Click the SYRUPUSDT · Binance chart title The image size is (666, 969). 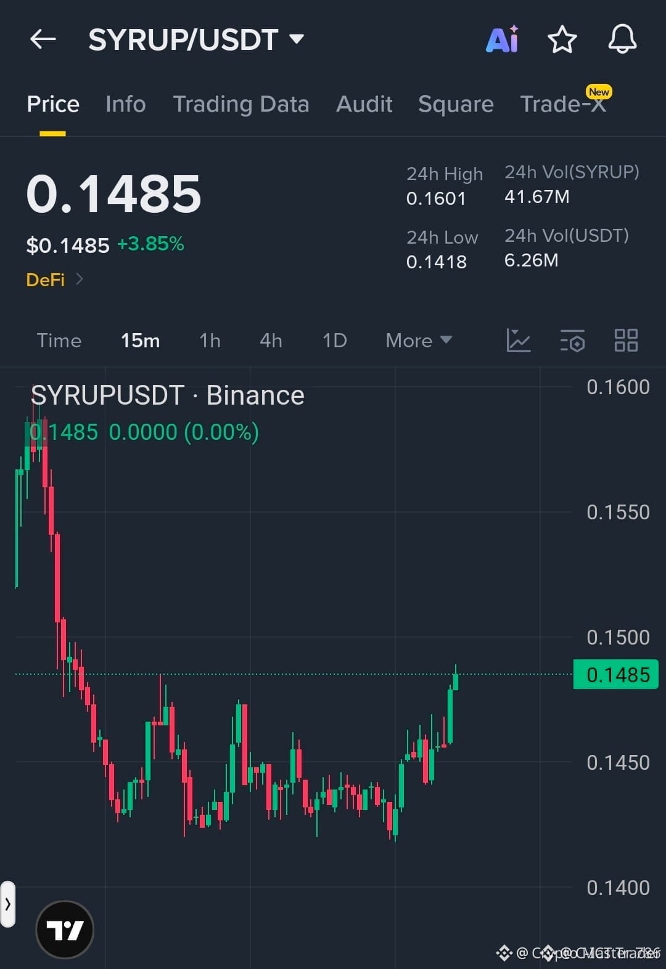(168, 395)
